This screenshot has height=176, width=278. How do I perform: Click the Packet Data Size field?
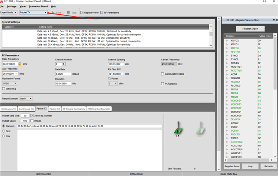point(25,116)
